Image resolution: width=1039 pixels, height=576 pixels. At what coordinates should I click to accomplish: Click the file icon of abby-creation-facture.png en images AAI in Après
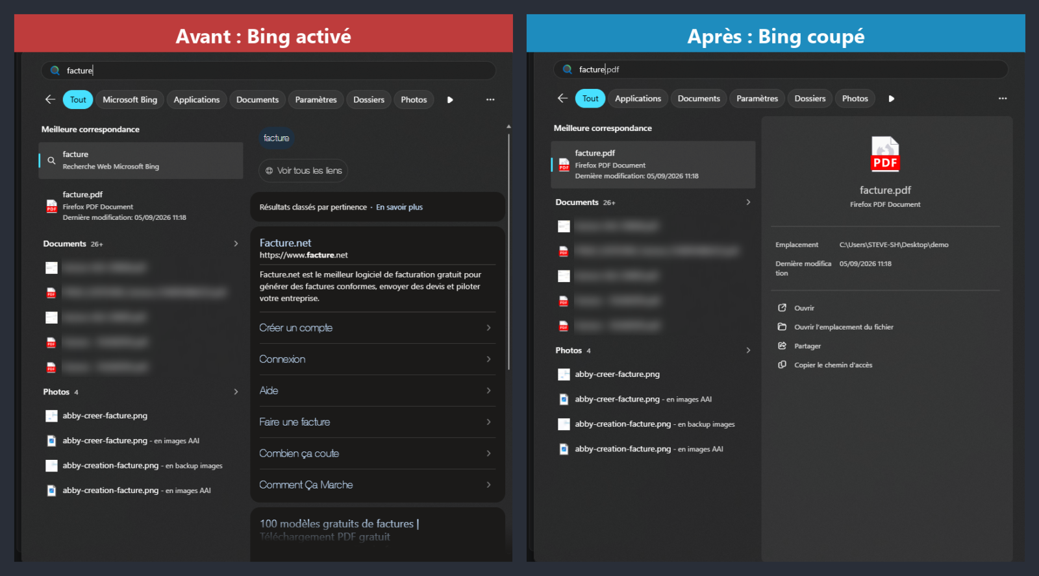pyautogui.click(x=564, y=449)
